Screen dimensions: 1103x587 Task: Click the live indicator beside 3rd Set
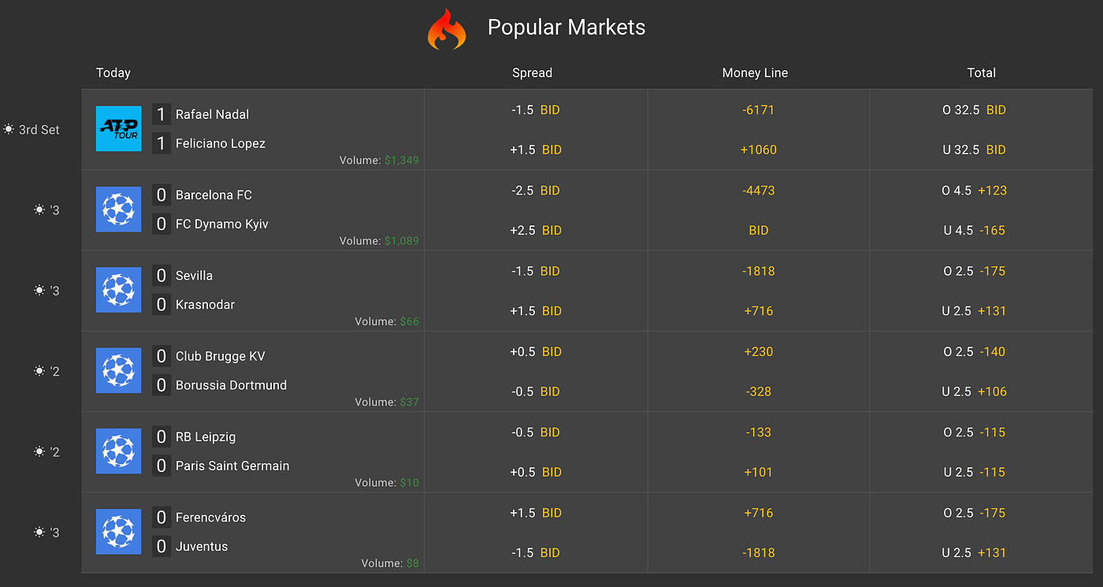point(8,128)
